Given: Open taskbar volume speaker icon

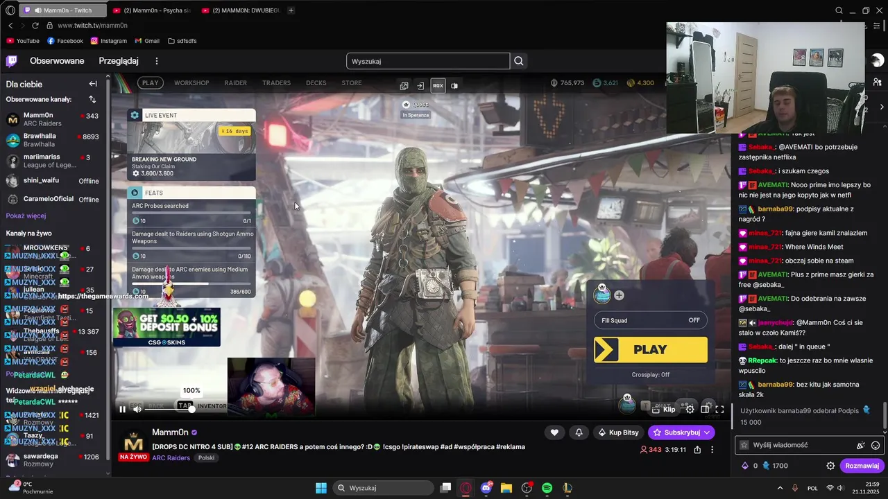Looking at the screenshot, I should click(x=840, y=488).
